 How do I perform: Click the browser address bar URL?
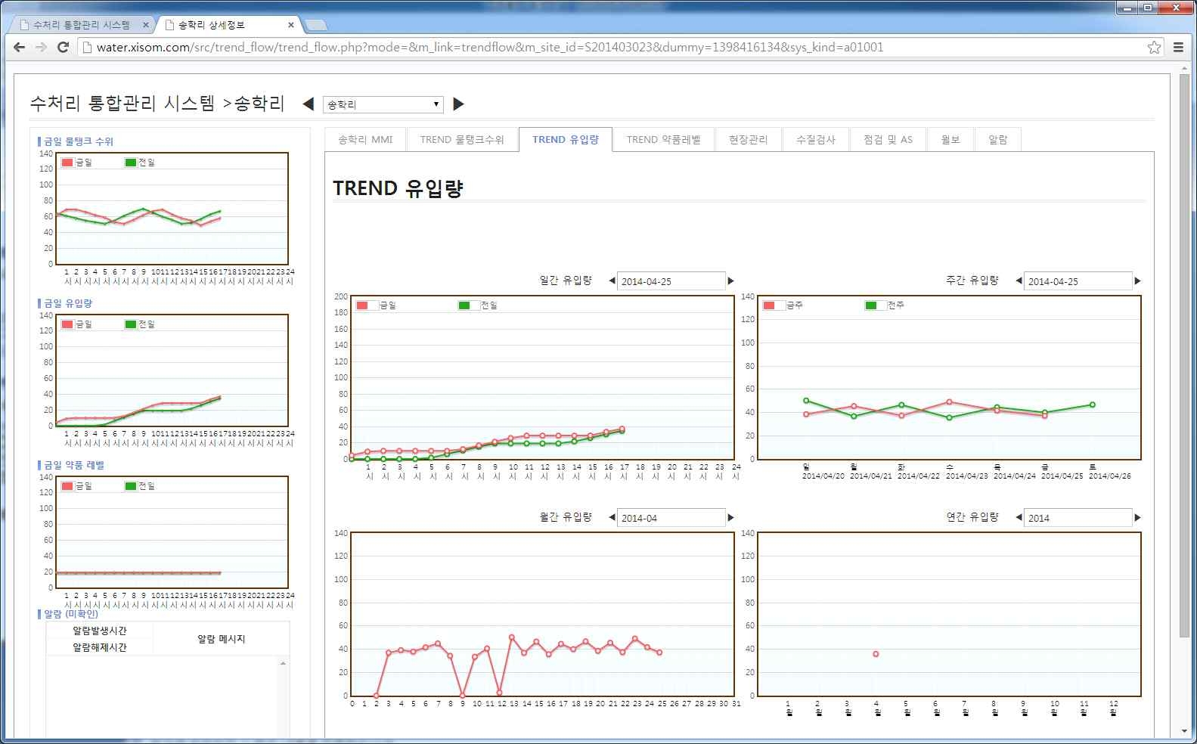coord(490,47)
